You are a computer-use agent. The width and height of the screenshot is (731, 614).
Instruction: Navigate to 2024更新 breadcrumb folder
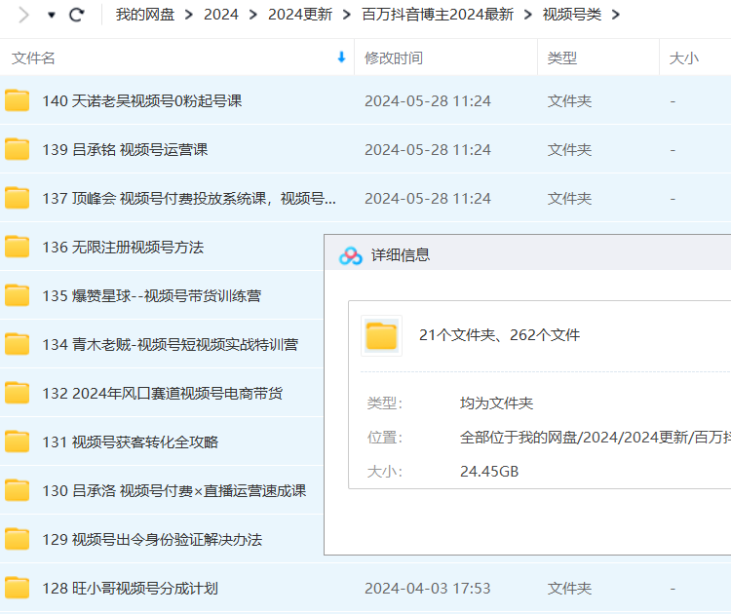pyautogui.click(x=299, y=15)
